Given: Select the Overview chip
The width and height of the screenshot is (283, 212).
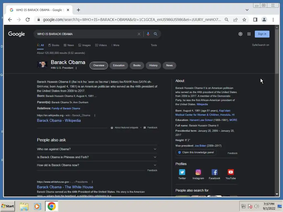Looking at the screenshot, I should point(99,65).
